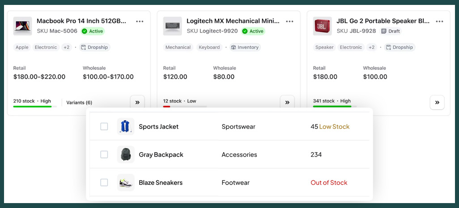This screenshot has width=459, height=208.
Task: Click the +2 tags chip on JBL card
Action: [372, 47]
